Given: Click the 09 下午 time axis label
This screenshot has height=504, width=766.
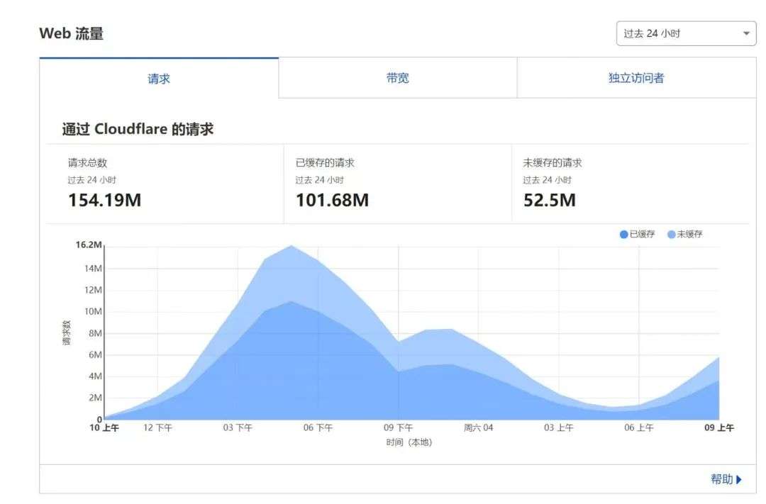Looking at the screenshot, I should coord(398,428).
